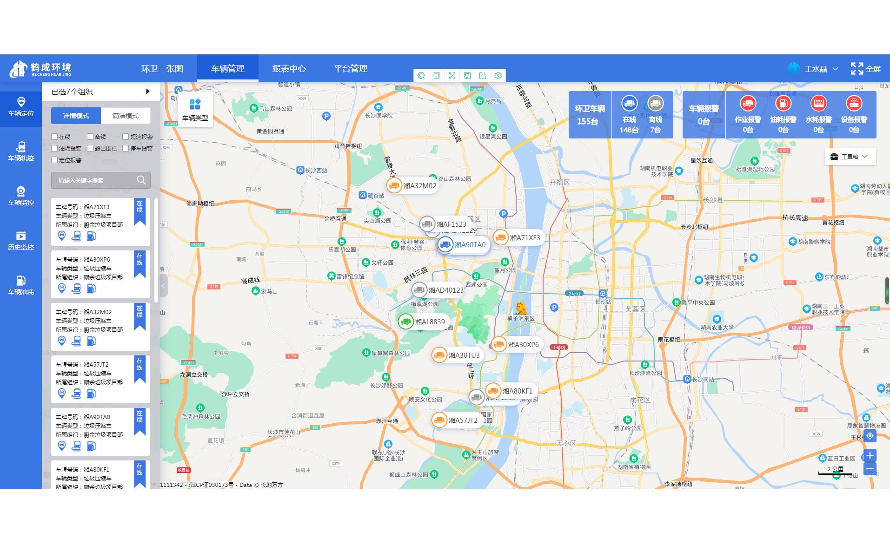This screenshot has width=890, height=545.
Task: Check the 在线 filter checkbox
Action: 55,137
